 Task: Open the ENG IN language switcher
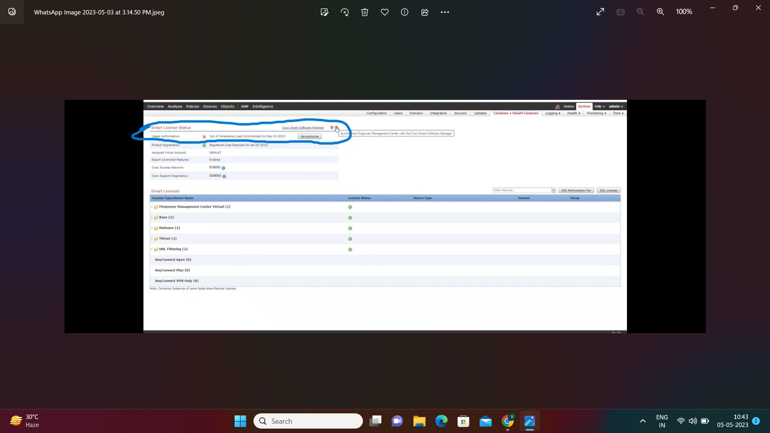point(662,421)
